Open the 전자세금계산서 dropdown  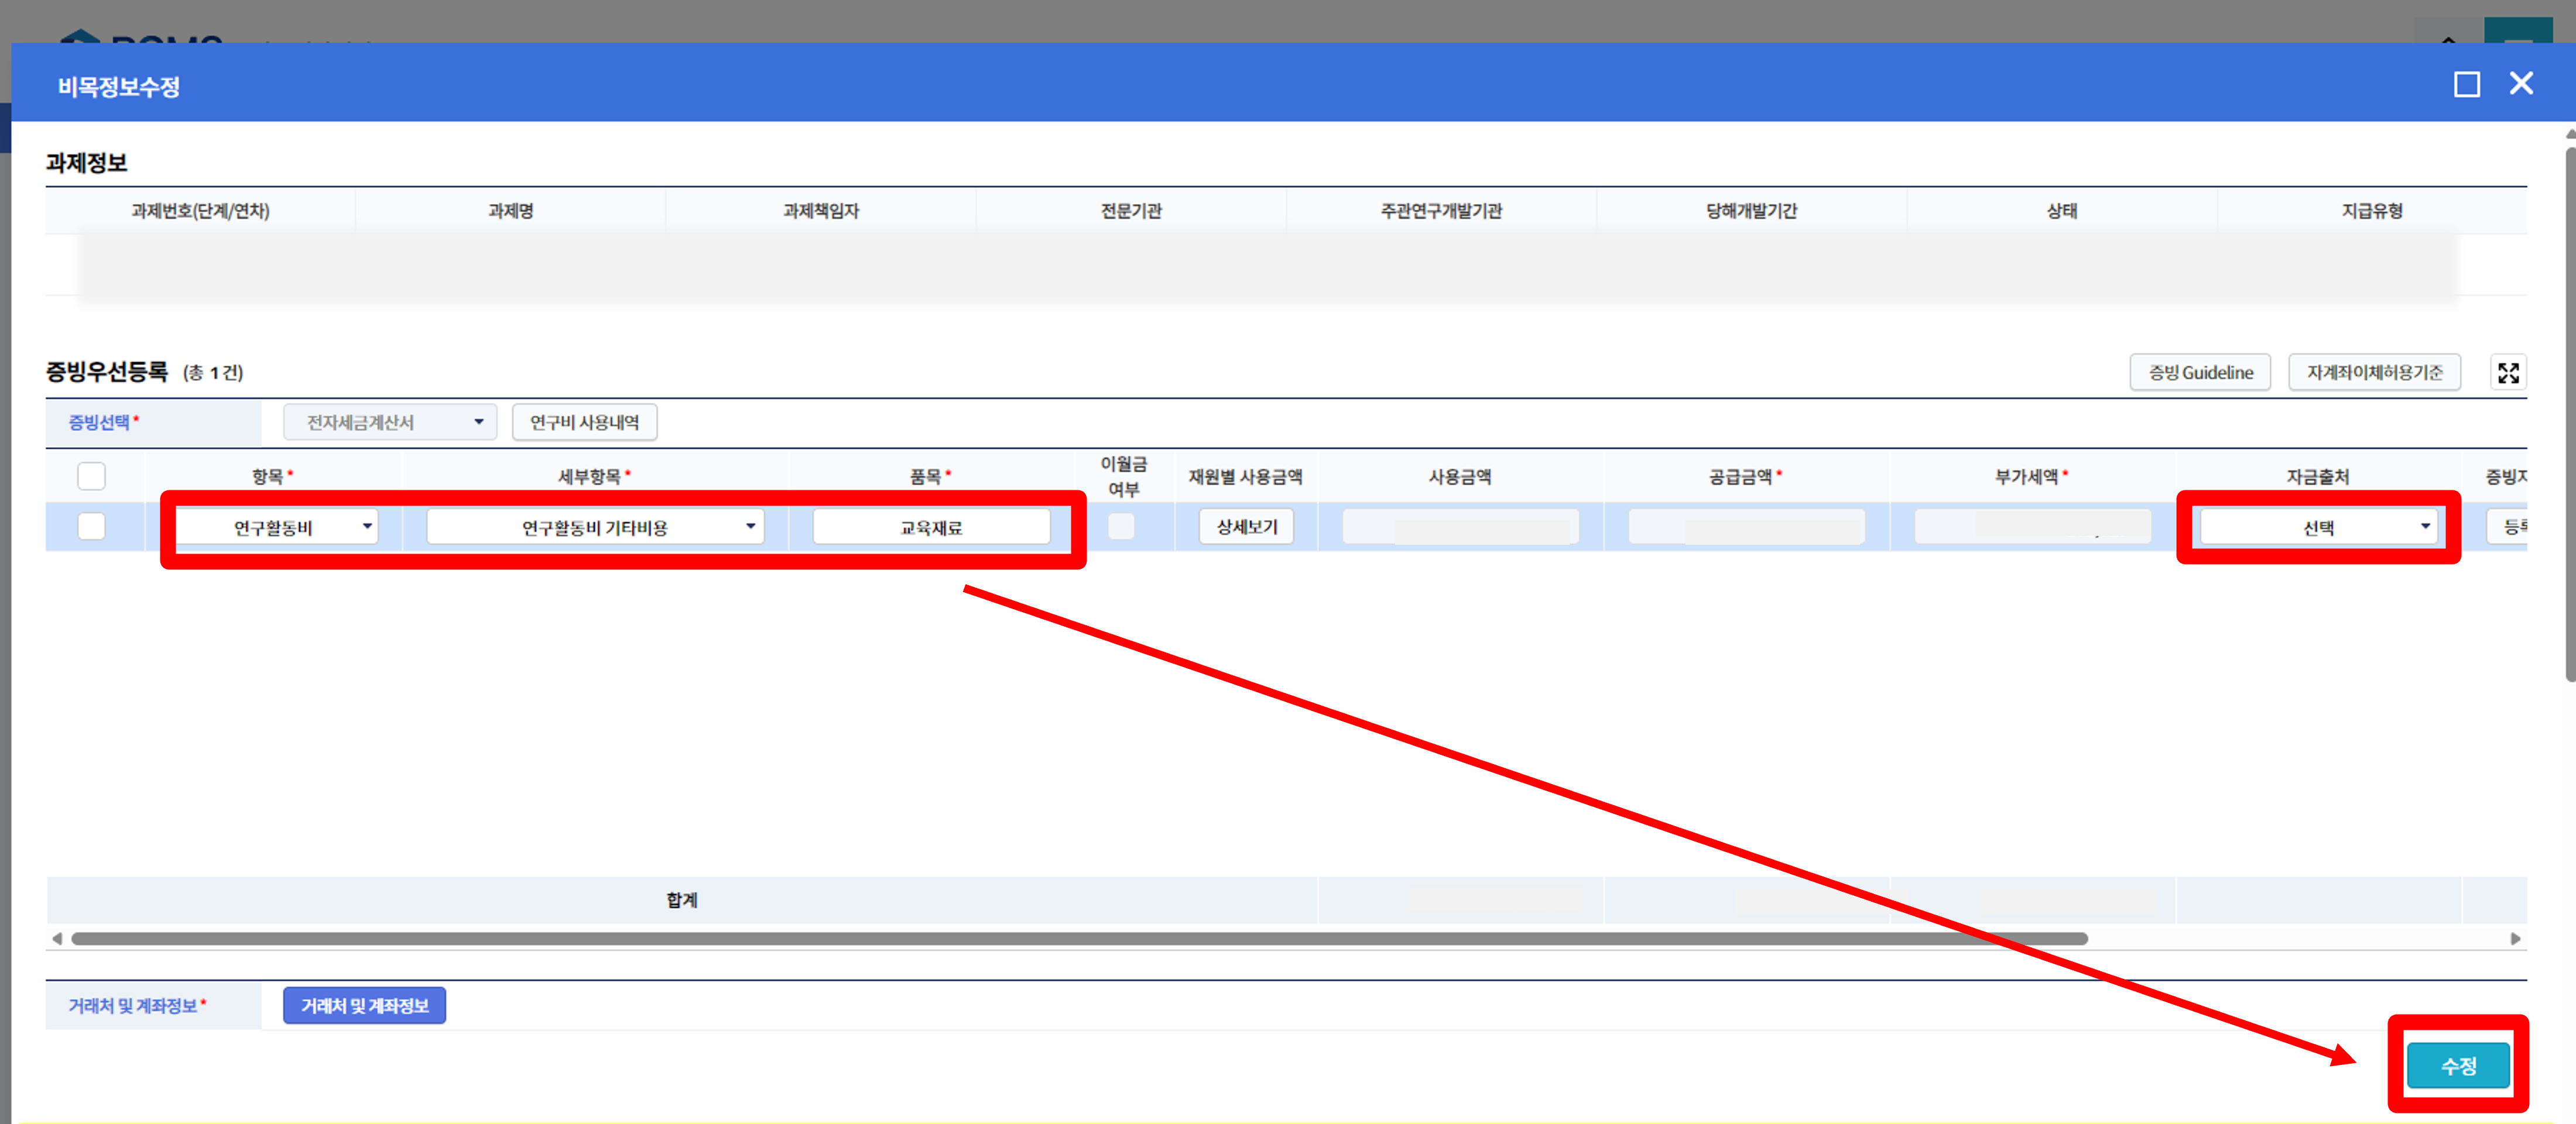coord(390,422)
